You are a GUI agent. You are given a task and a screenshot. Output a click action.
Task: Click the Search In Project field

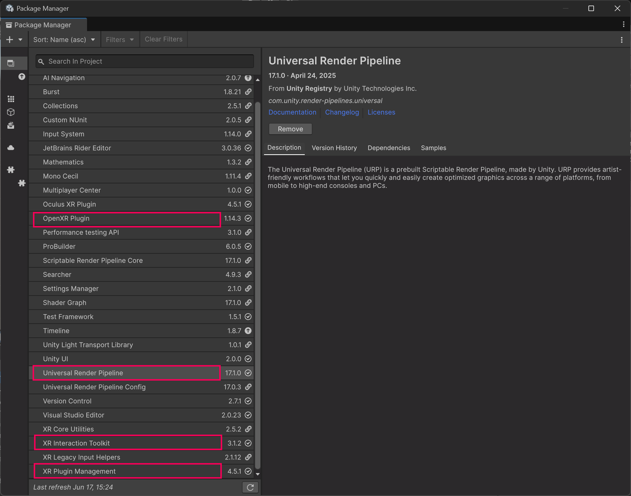coord(148,61)
